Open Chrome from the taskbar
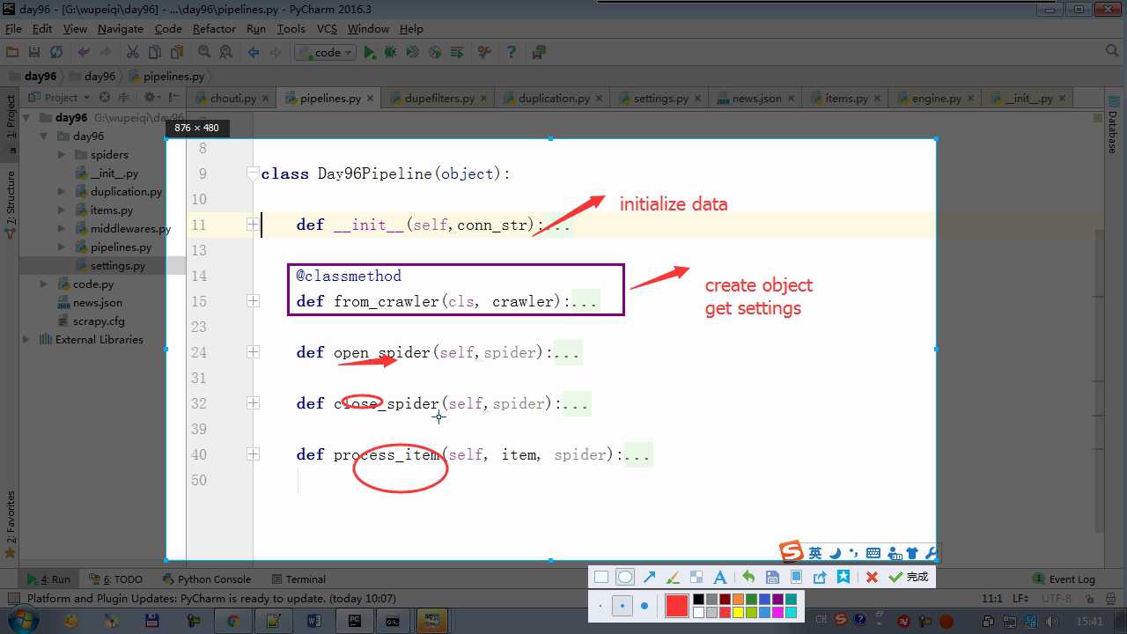The image size is (1127, 634). (232, 620)
